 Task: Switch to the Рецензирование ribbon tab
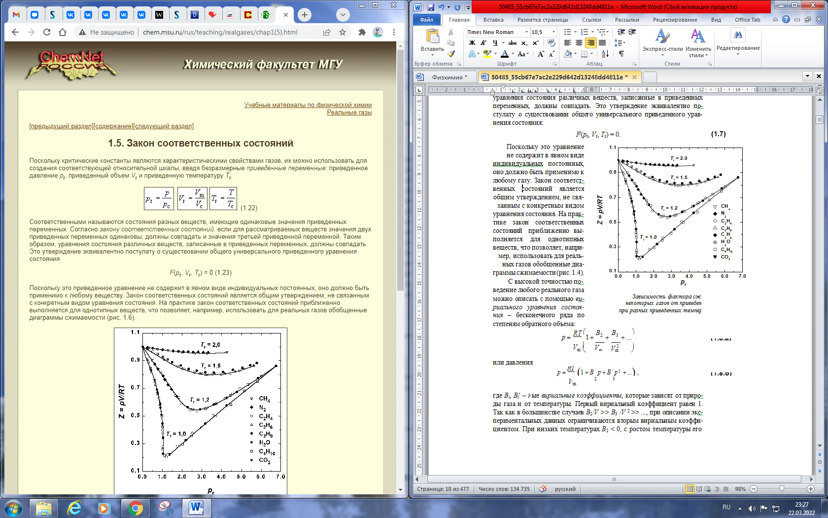click(x=675, y=20)
